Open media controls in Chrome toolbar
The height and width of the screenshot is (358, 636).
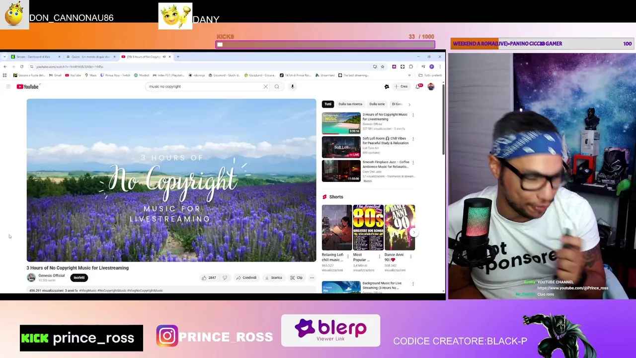pyautogui.click(x=423, y=67)
